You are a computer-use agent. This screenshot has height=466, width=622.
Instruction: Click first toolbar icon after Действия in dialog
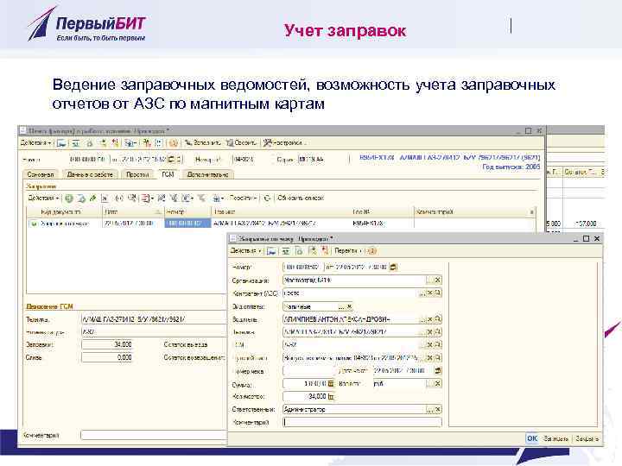click(x=272, y=251)
